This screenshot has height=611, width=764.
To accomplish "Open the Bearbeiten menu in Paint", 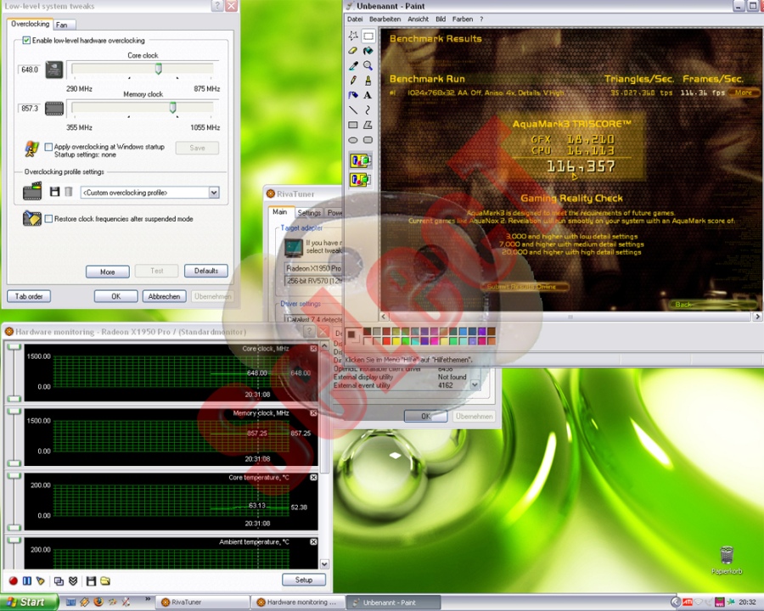I will pyautogui.click(x=385, y=19).
